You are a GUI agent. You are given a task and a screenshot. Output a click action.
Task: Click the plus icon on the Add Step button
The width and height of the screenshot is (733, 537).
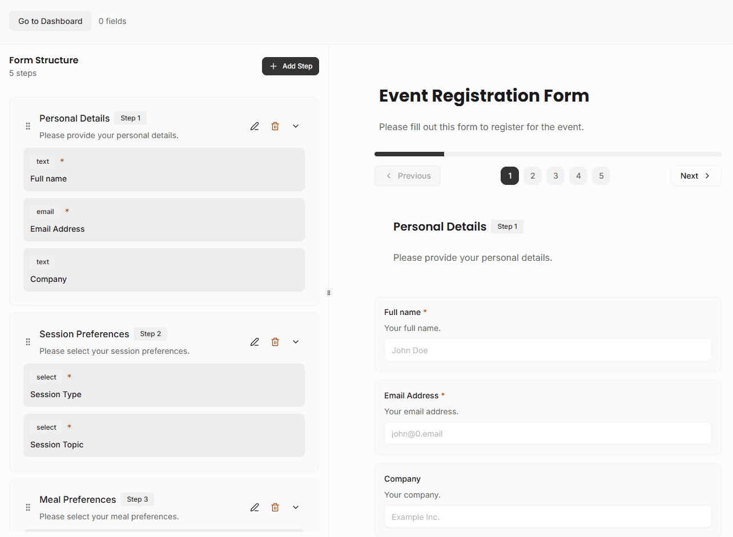273,66
